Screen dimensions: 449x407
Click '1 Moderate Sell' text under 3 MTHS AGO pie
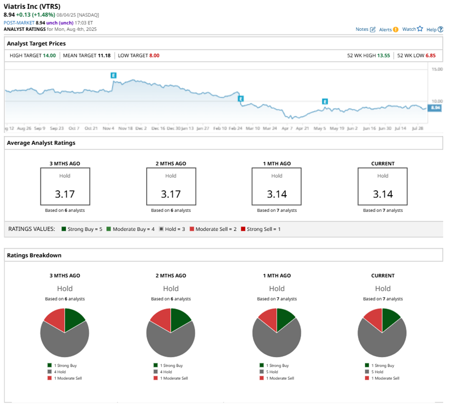[x=68, y=378]
